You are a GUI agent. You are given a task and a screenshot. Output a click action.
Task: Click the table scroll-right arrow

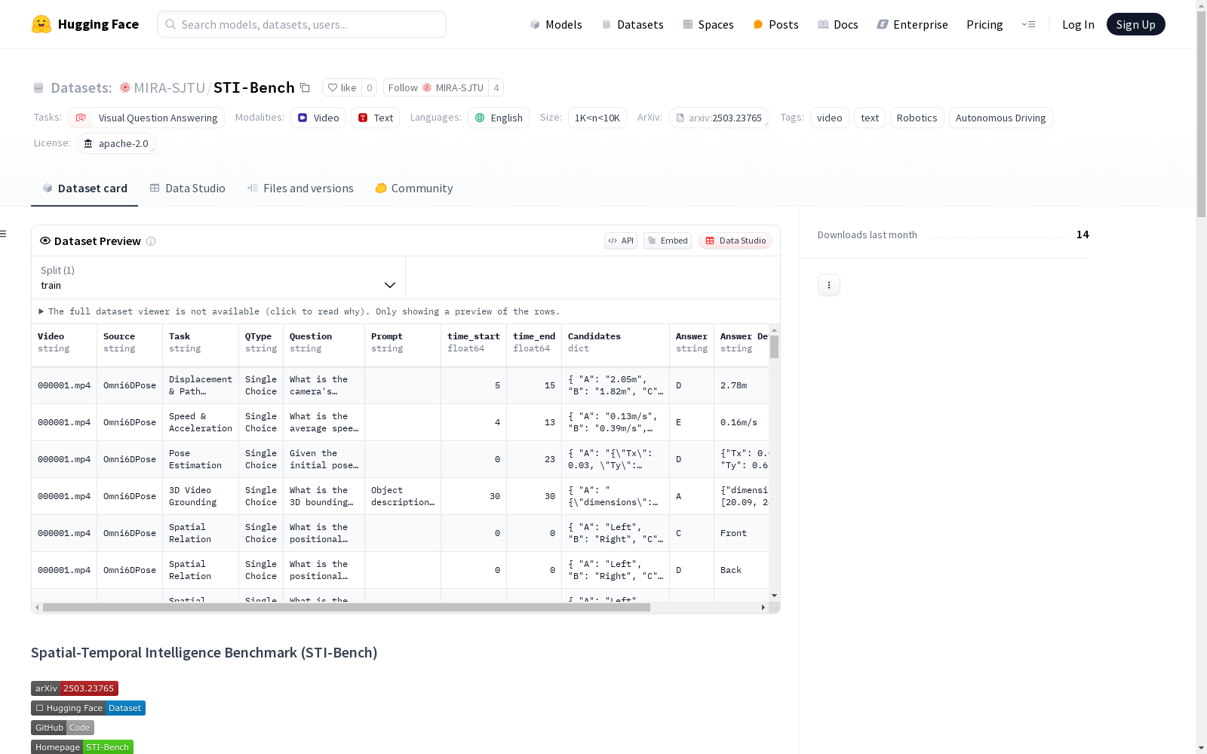[763, 607]
